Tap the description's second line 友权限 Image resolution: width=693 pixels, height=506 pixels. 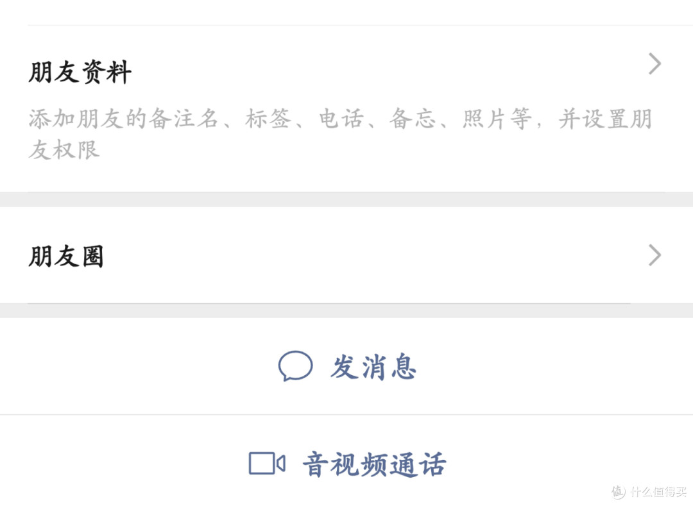point(64,150)
